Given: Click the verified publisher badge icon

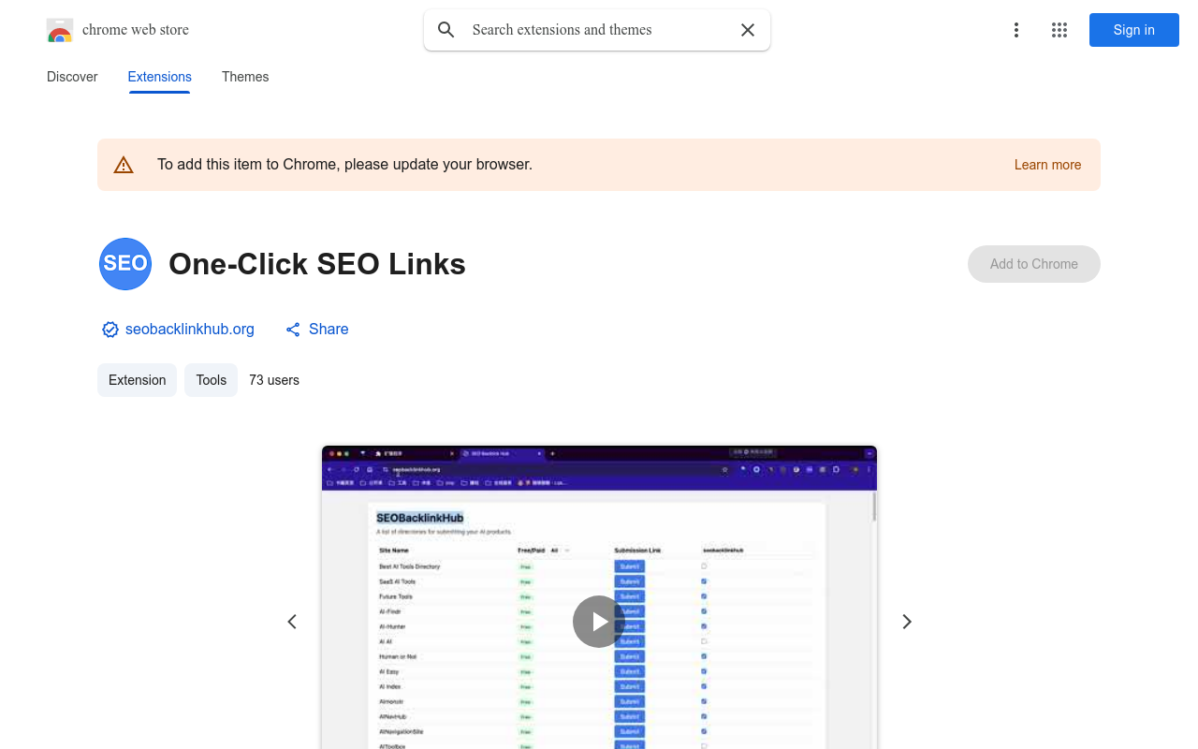Looking at the screenshot, I should [110, 330].
